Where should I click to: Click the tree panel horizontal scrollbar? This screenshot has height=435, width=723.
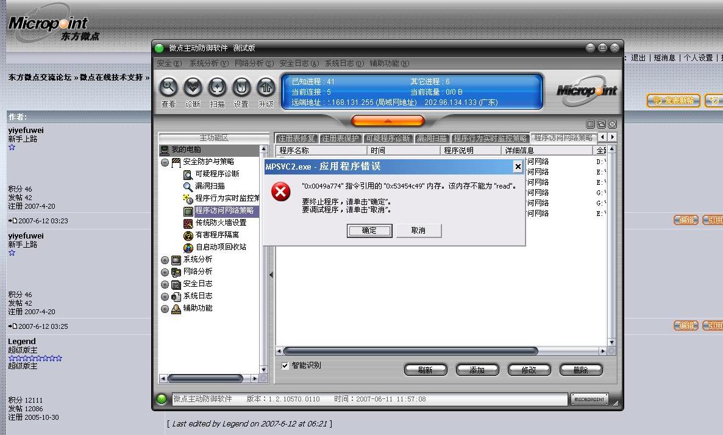click(x=205, y=379)
